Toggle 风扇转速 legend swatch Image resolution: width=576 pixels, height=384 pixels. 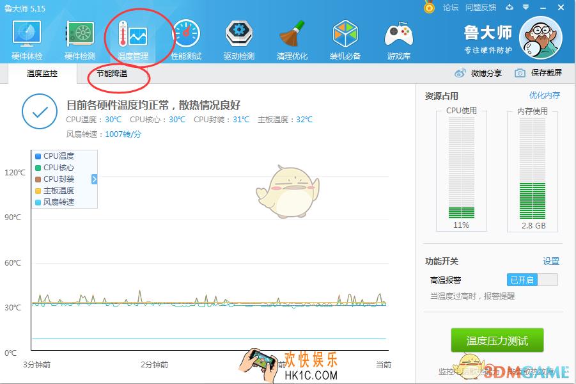(38, 202)
